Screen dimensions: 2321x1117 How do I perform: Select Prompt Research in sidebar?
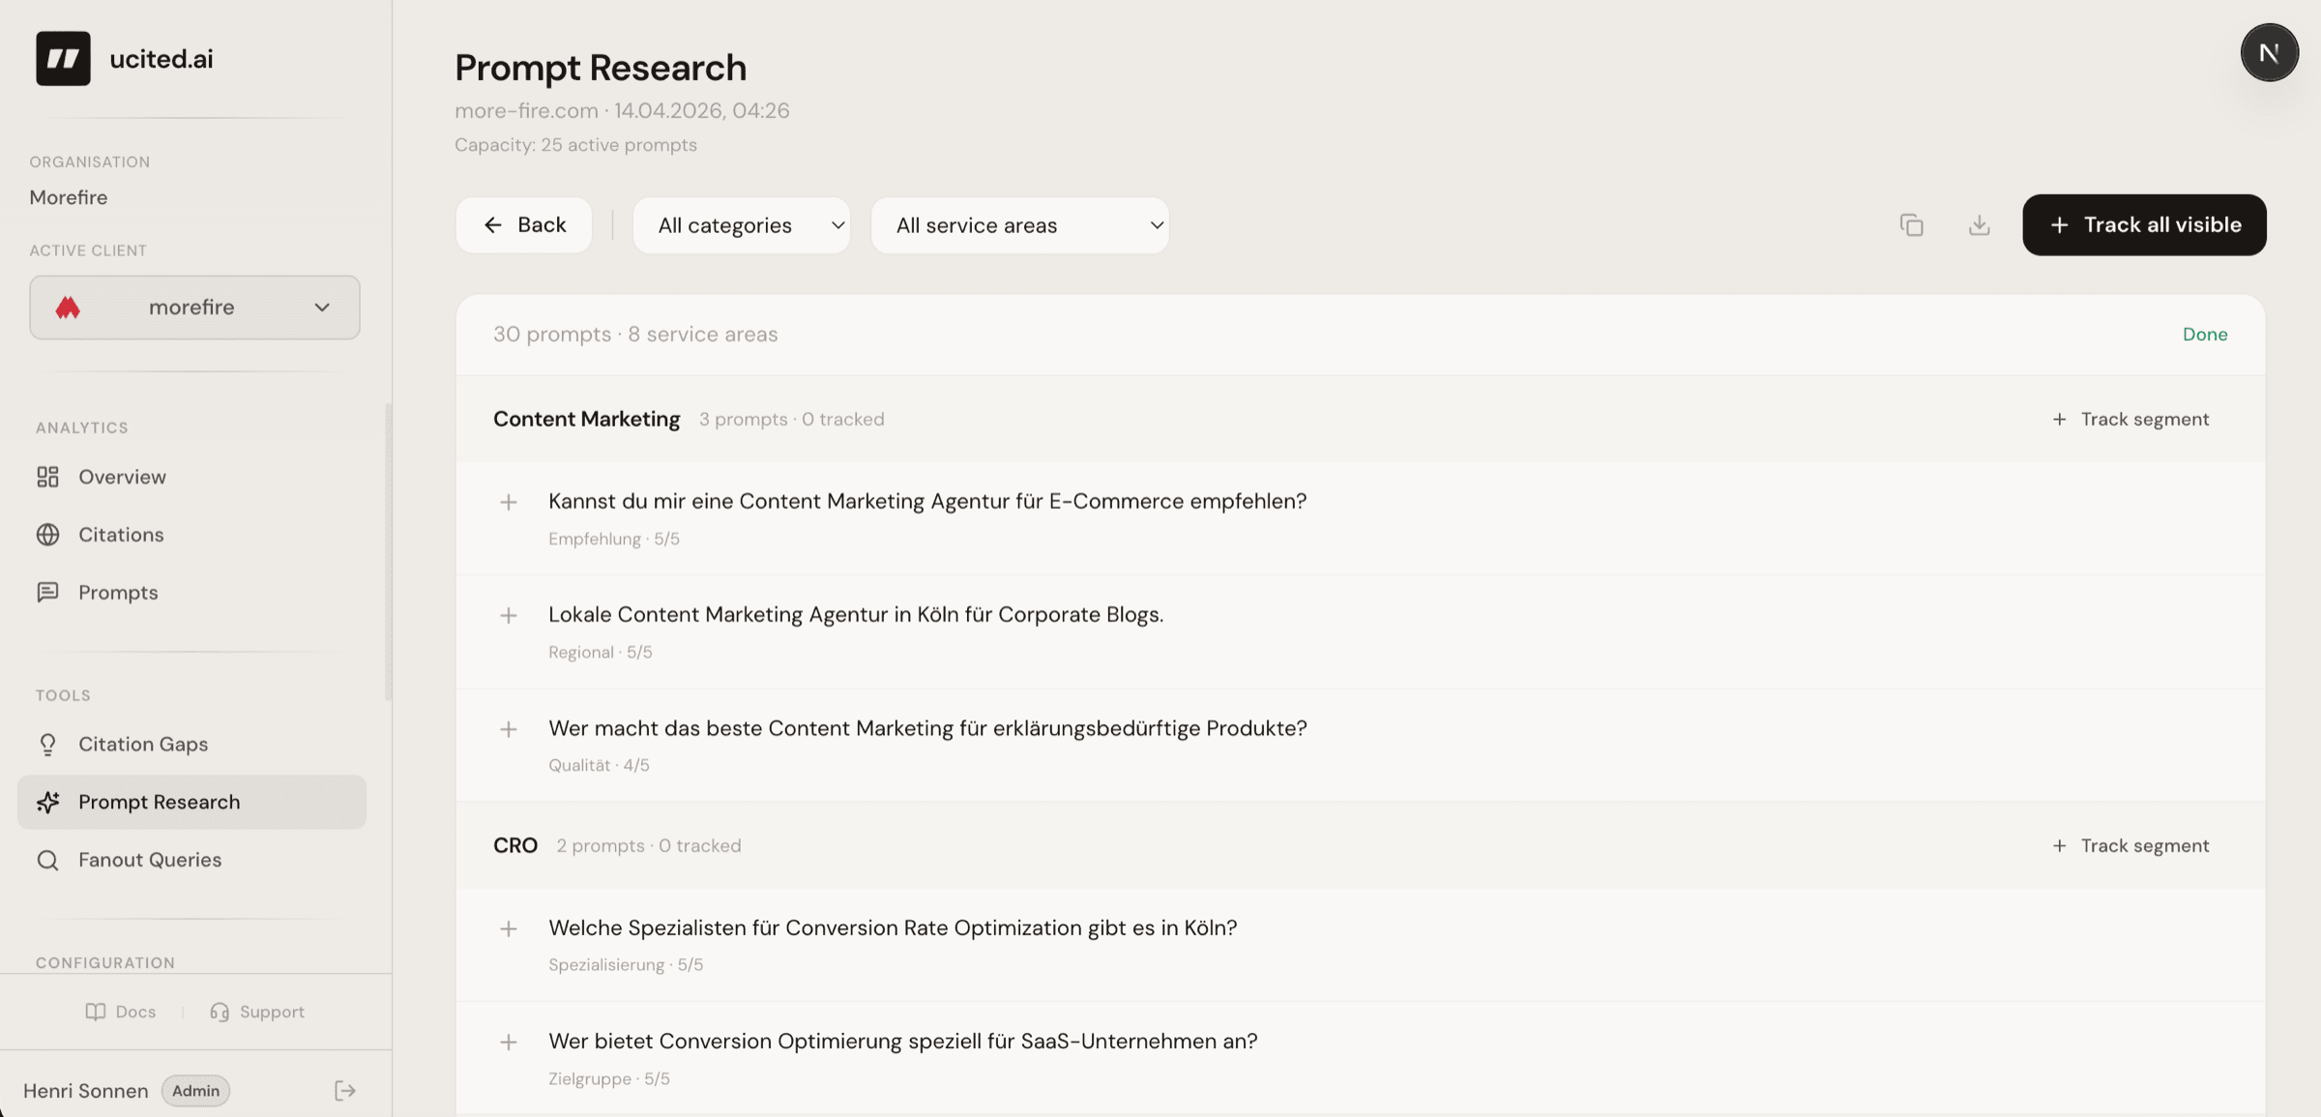click(x=191, y=802)
